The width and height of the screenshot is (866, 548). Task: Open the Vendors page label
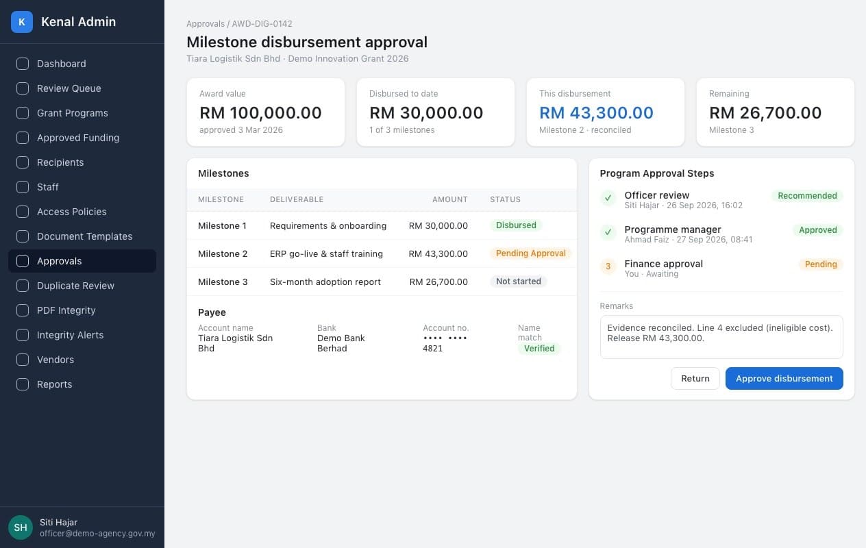click(55, 360)
